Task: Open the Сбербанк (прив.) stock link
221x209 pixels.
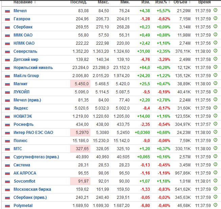Action: (x=30, y=198)
